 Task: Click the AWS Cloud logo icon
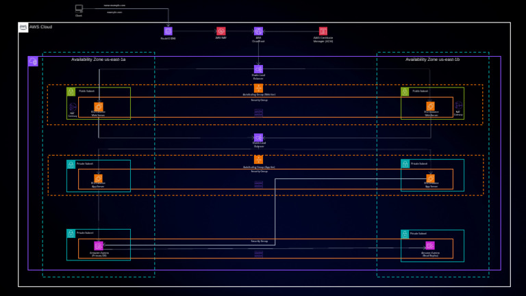(x=23, y=27)
